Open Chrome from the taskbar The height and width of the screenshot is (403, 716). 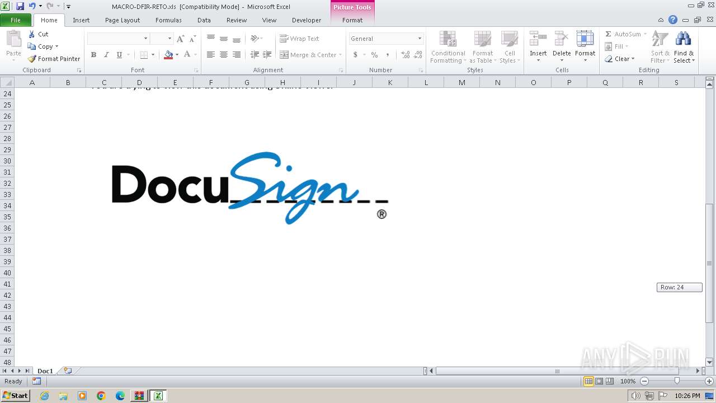coord(101,396)
